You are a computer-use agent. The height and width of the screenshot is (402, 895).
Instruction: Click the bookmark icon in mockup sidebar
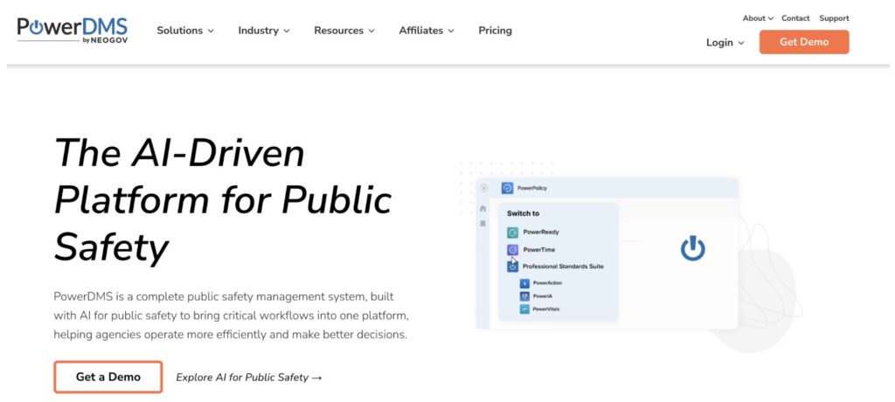click(x=482, y=224)
